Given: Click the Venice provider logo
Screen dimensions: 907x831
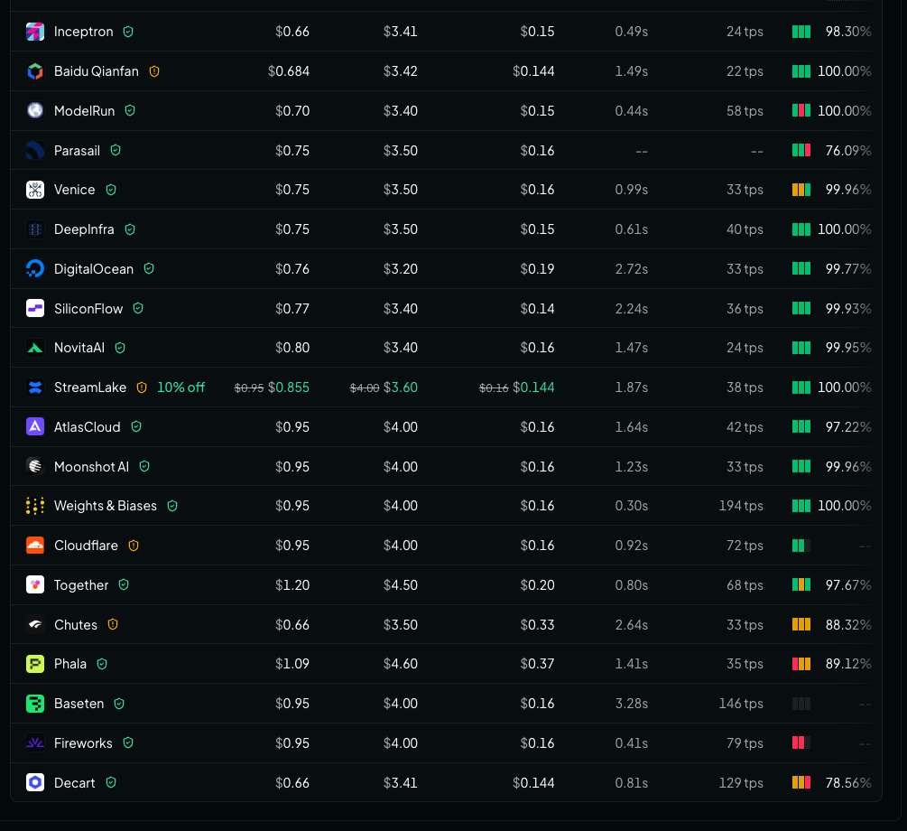Looking at the screenshot, I should 34,190.
